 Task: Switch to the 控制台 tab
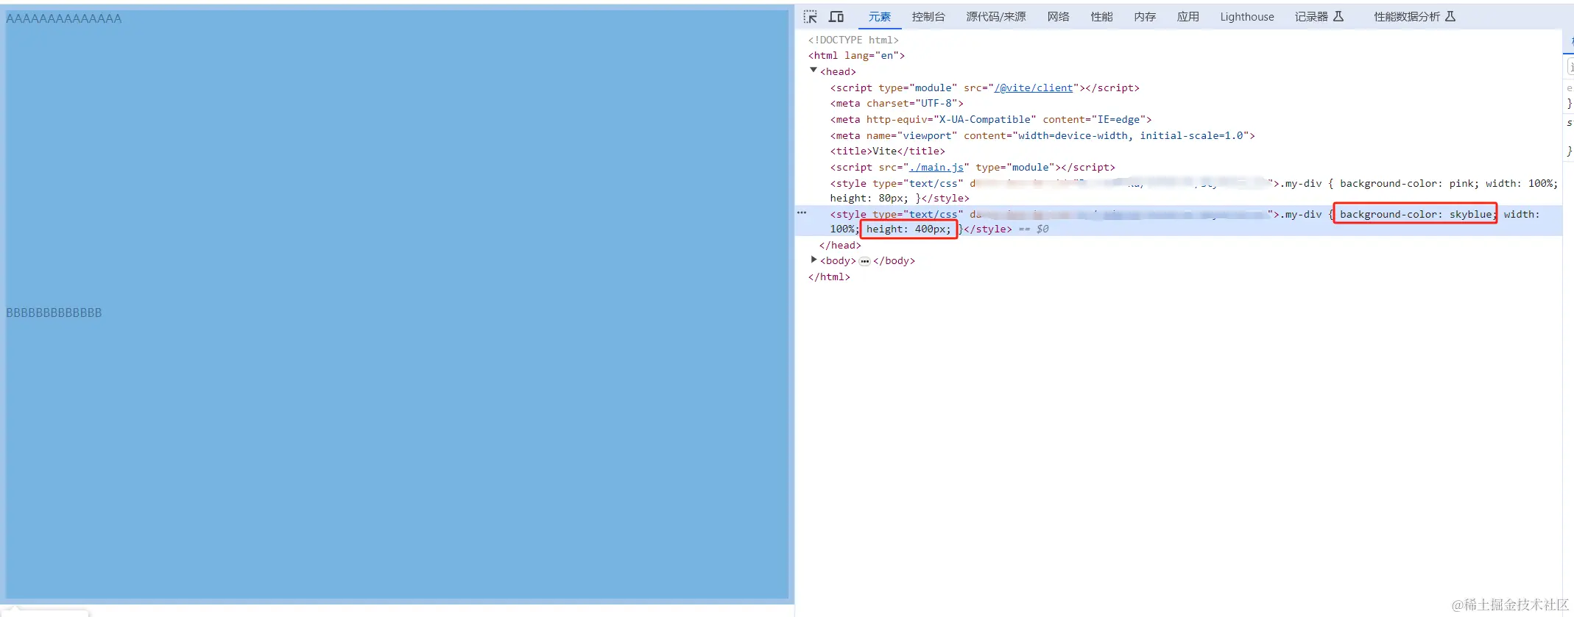click(x=928, y=17)
